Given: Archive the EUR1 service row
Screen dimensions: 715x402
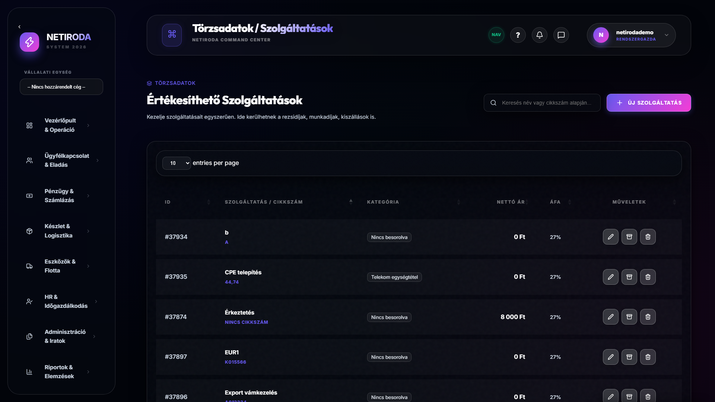Looking at the screenshot, I should coord(629,357).
